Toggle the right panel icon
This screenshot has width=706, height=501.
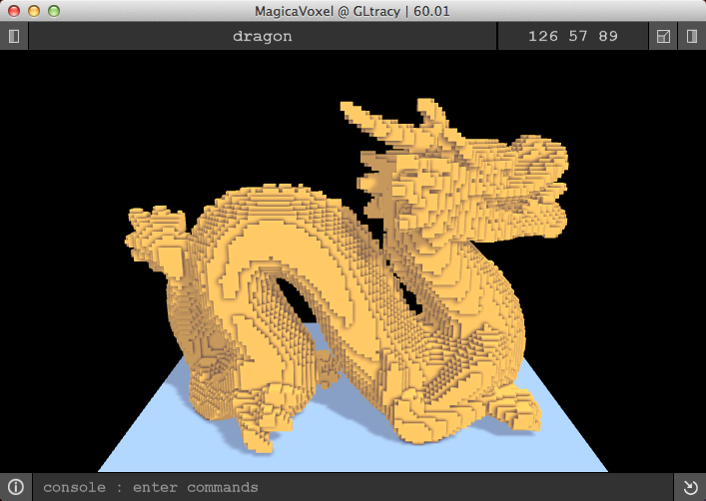click(692, 37)
